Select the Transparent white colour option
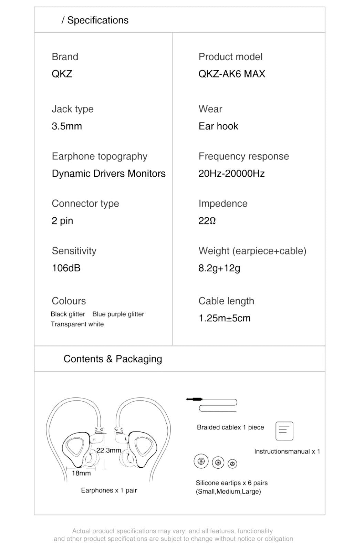The image size is (354, 551). click(x=77, y=324)
